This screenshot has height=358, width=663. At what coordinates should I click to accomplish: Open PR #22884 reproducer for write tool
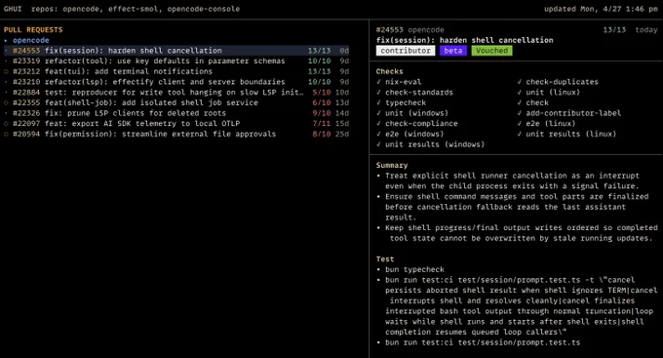(176, 93)
